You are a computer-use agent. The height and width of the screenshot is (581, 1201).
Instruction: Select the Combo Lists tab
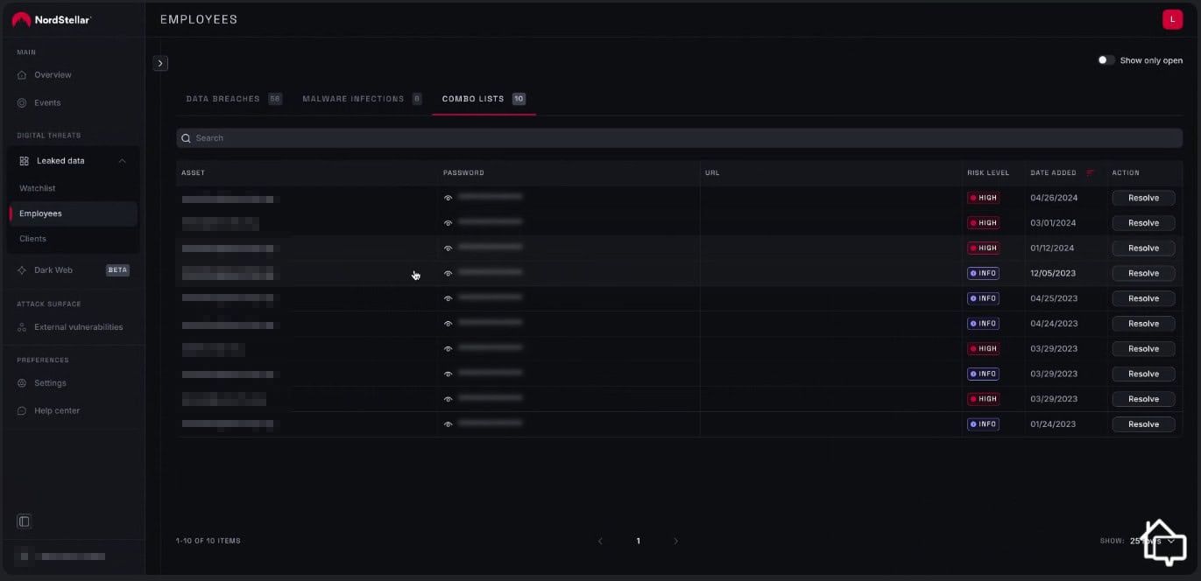click(484, 99)
